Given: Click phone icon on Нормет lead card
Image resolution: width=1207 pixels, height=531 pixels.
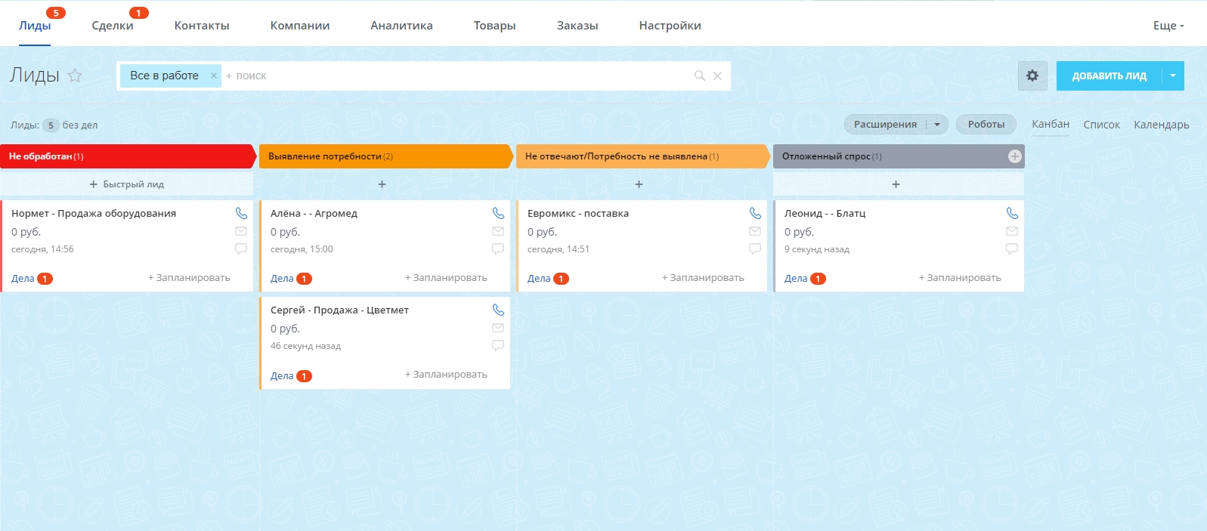Looking at the screenshot, I should tap(241, 214).
